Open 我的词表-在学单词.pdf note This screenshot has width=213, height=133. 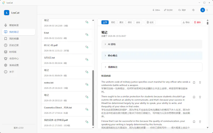[x=67, y=123]
